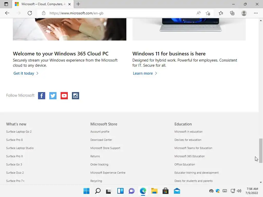
Task: Open the touch keyboard tray icon
Action: tap(225, 191)
